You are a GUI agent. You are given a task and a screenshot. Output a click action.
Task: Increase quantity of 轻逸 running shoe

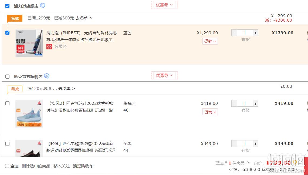[x=255, y=144]
